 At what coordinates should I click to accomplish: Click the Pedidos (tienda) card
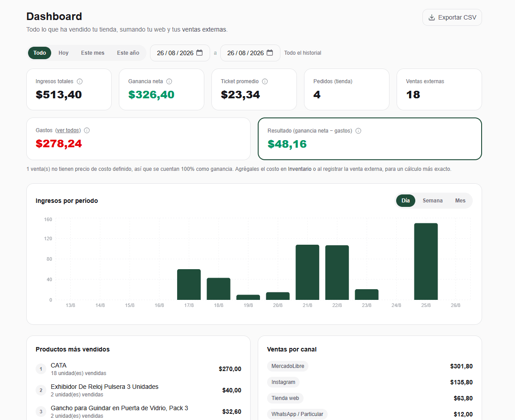pyautogui.click(x=346, y=89)
